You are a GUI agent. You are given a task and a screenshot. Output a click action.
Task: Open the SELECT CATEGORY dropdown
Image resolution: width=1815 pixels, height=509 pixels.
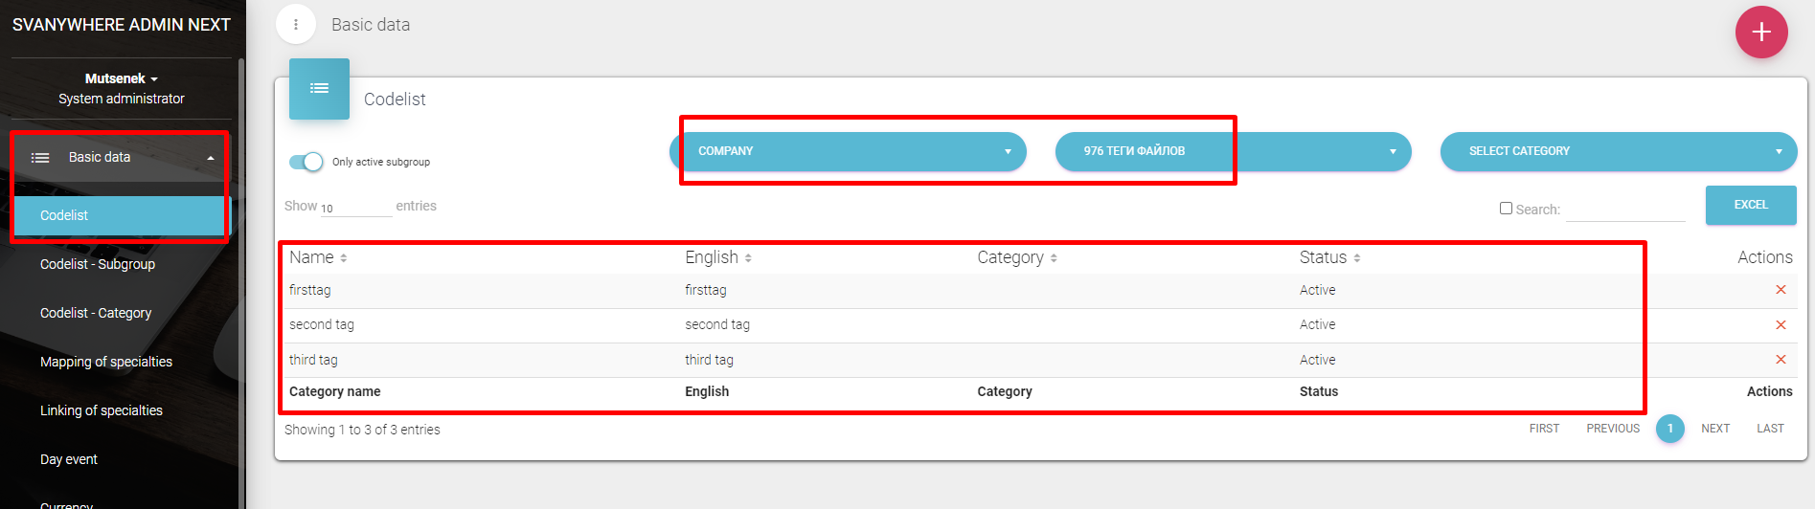[x=1618, y=151]
